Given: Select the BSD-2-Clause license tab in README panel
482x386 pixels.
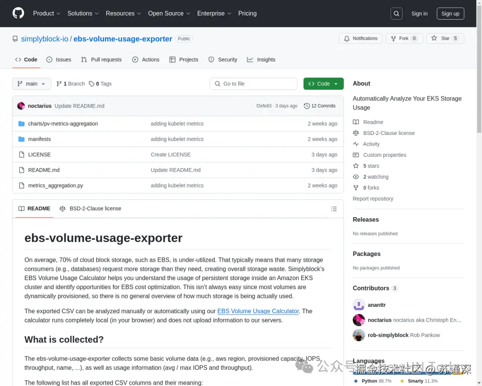Looking at the screenshot, I should 90,209.
